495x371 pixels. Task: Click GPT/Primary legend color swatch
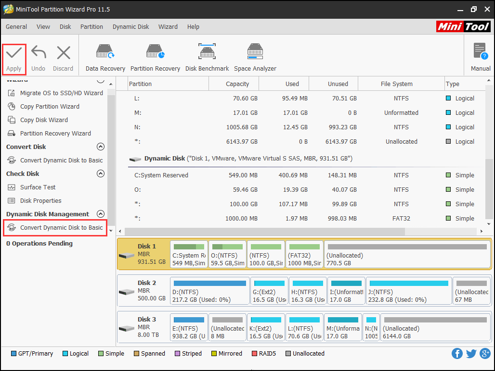pos(13,353)
